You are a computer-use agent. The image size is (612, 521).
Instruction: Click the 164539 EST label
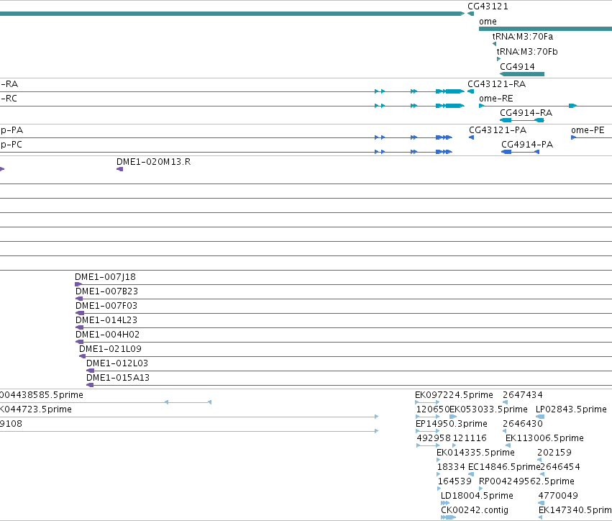(x=455, y=481)
